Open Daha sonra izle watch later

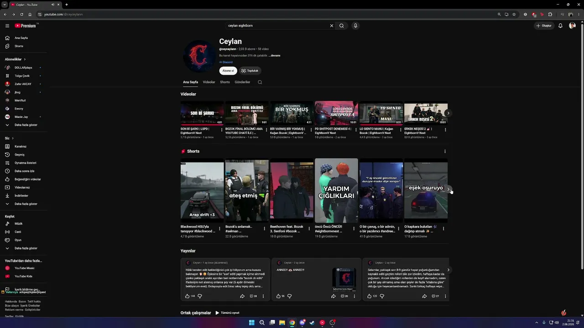tap(24, 171)
